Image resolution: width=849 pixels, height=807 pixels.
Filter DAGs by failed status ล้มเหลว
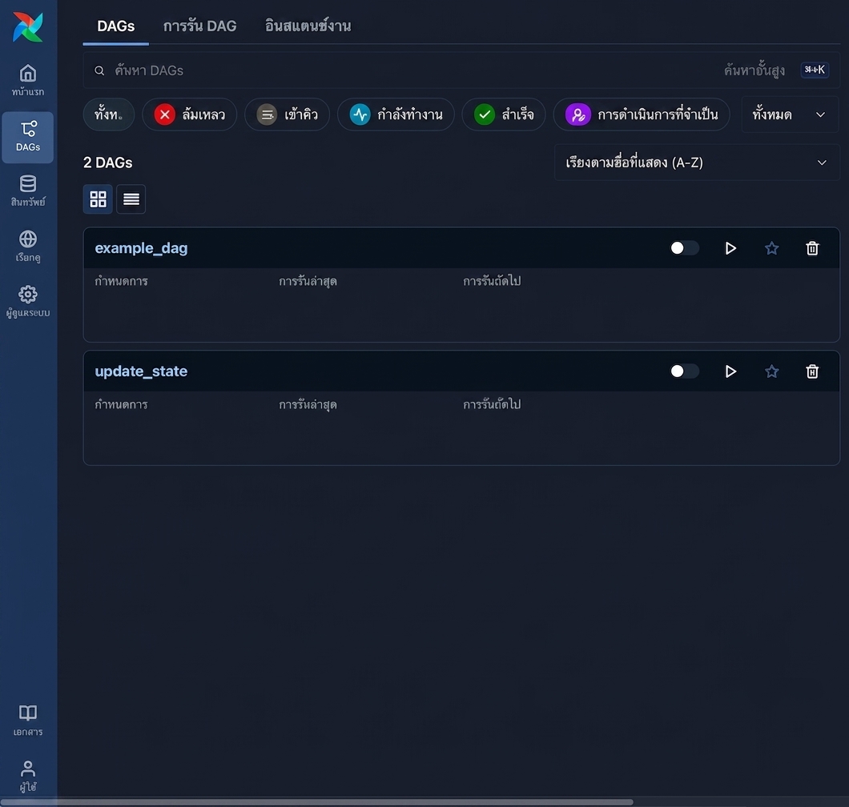(190, 114)
